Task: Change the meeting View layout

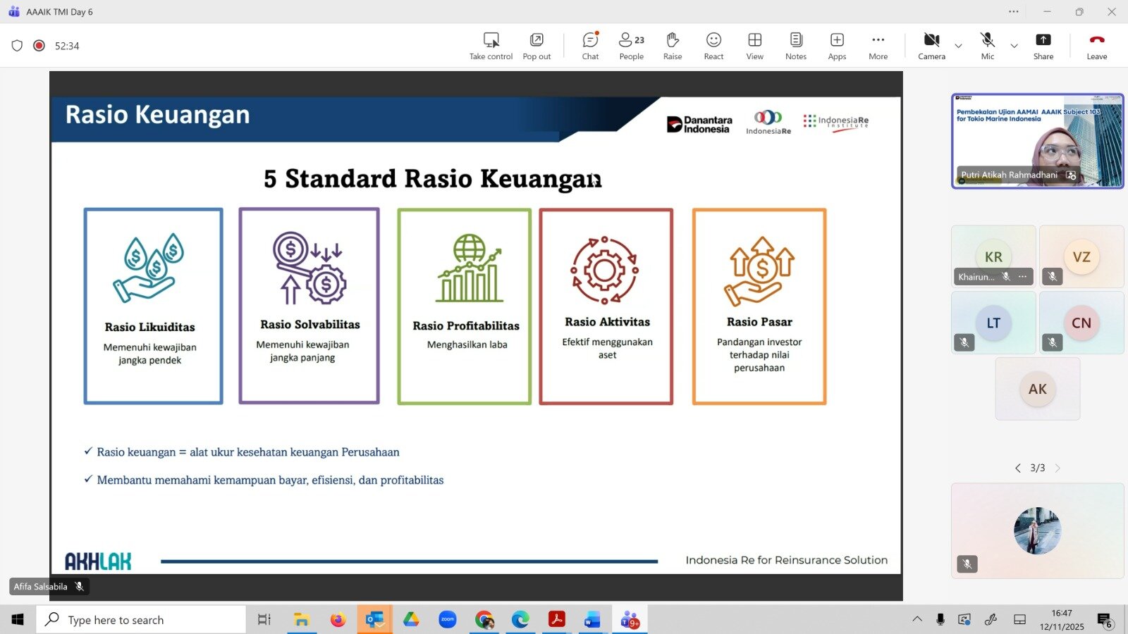Action: (x=754, y=46)
